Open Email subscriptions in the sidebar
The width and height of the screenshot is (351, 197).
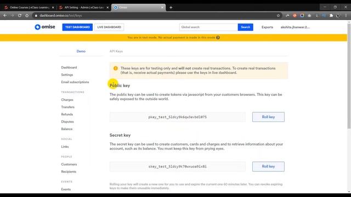[75, 82]
